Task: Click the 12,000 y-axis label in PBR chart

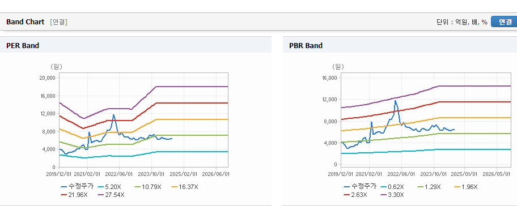Action: (329, 100)
